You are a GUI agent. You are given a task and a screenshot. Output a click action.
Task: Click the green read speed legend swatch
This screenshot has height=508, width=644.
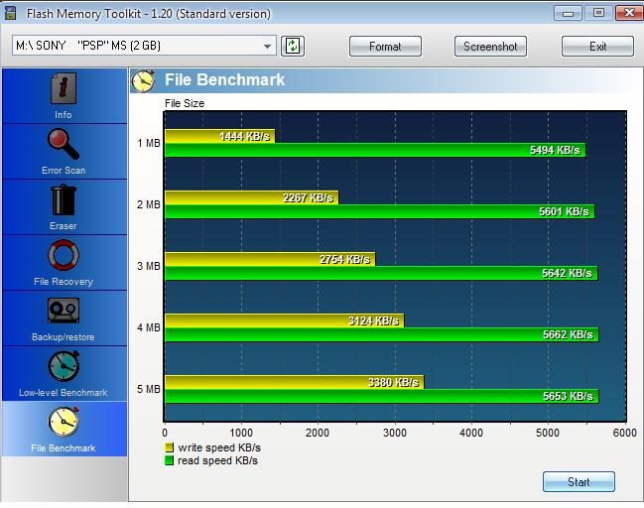click(169, 460)
